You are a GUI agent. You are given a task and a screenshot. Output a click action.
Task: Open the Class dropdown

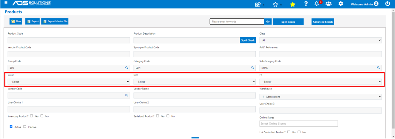click(321, 40)
